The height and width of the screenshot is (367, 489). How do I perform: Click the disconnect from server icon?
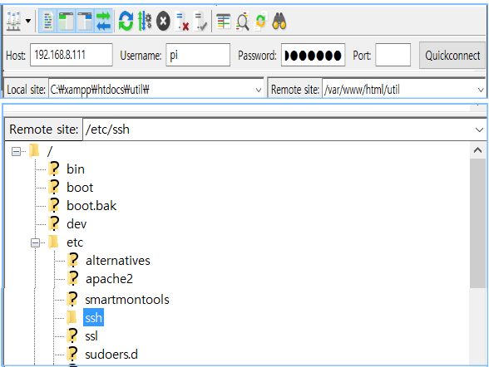click(x=182, y=21)
